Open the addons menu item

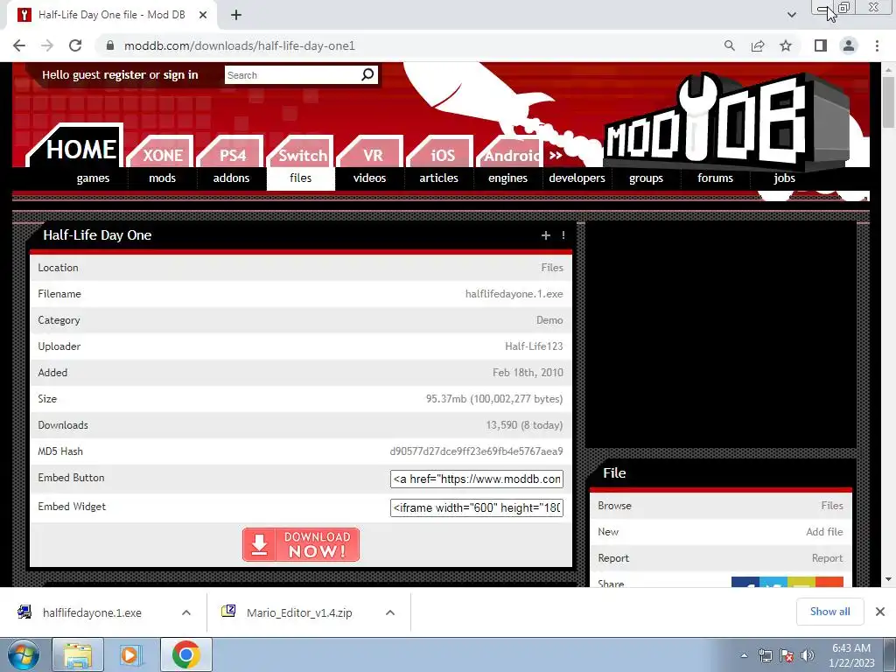coord(231,178)
